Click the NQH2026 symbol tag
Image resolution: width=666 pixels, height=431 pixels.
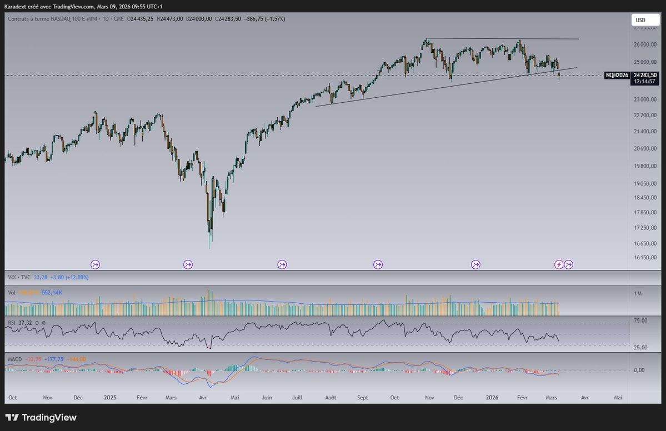[617, 75]
